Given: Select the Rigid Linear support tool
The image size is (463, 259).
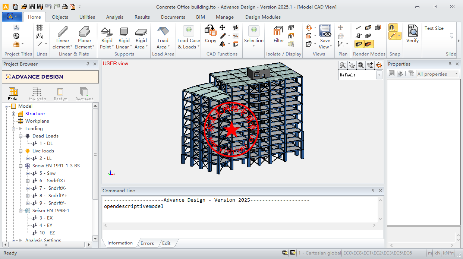Looking at the screenshot, I should pyautogui.click(x=124, y=38).
